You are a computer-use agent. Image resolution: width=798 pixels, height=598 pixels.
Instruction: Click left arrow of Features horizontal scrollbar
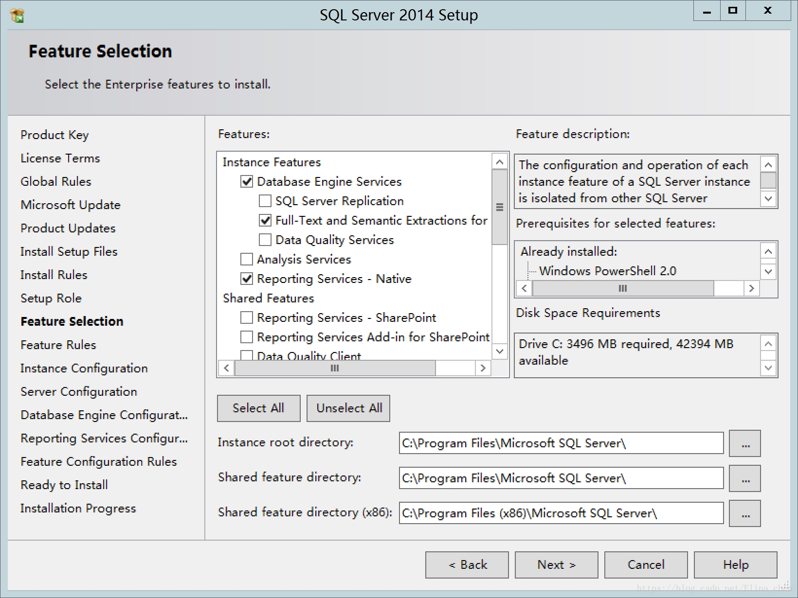(226, 368)
